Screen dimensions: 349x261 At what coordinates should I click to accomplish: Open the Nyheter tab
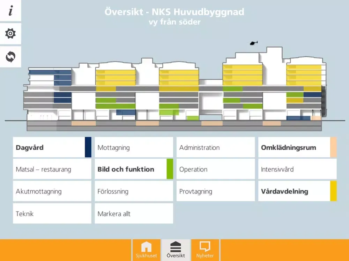tap(205, 250)
